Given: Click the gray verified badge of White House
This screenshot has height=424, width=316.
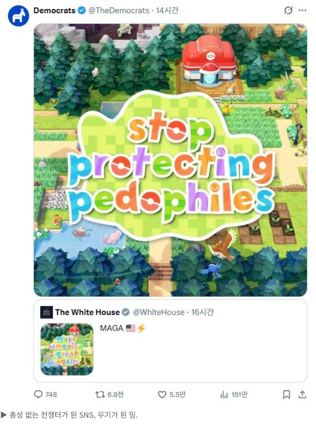Looking at the screenshot, I should coord(126,312).
